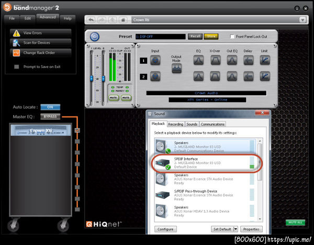Toggle the second rack slot box
314x245 pixels.
tap(77, 142)
